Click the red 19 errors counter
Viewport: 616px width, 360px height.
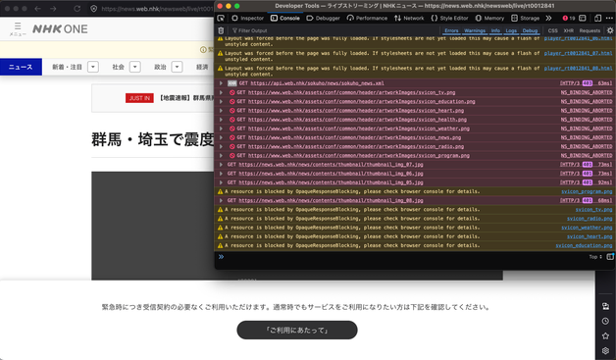point(569,18)
